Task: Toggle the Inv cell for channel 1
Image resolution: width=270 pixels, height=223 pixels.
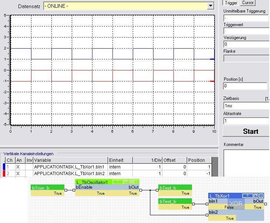Action: [29, 167]
